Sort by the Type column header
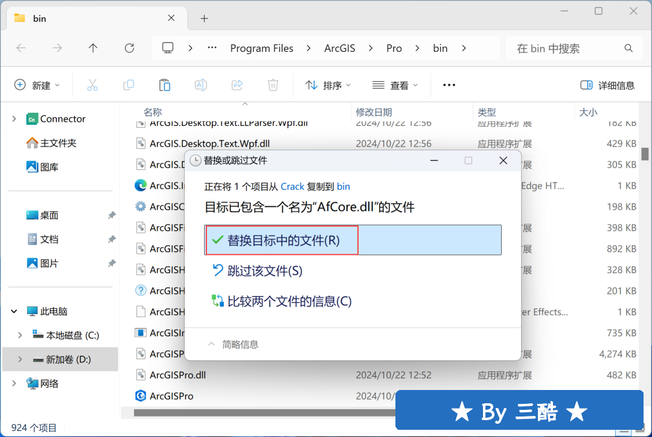The height and width of the screenshot is (437, 652). click(487, 112)
